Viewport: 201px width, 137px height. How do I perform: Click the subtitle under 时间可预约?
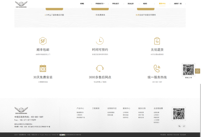(x=100, y=54)
